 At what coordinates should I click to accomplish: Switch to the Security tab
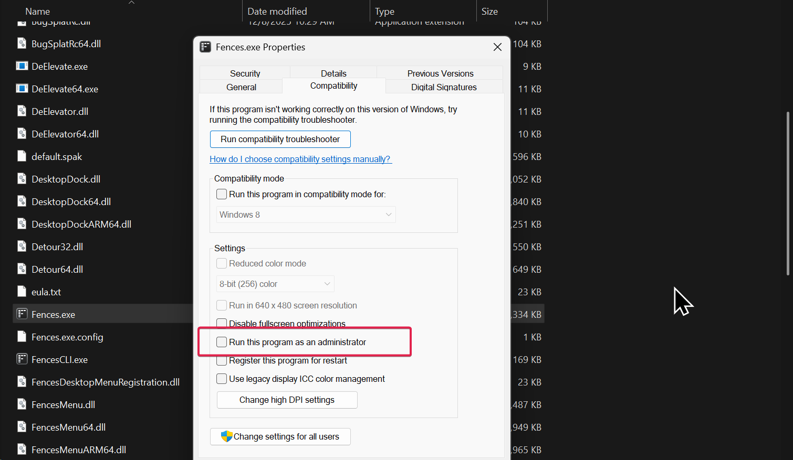coord(245,73)
